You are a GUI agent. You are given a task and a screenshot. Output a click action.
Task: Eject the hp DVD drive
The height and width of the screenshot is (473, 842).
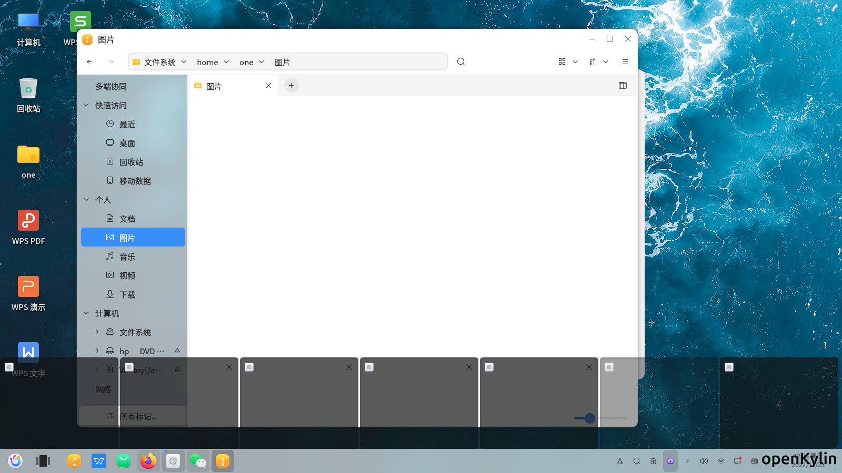177,351
